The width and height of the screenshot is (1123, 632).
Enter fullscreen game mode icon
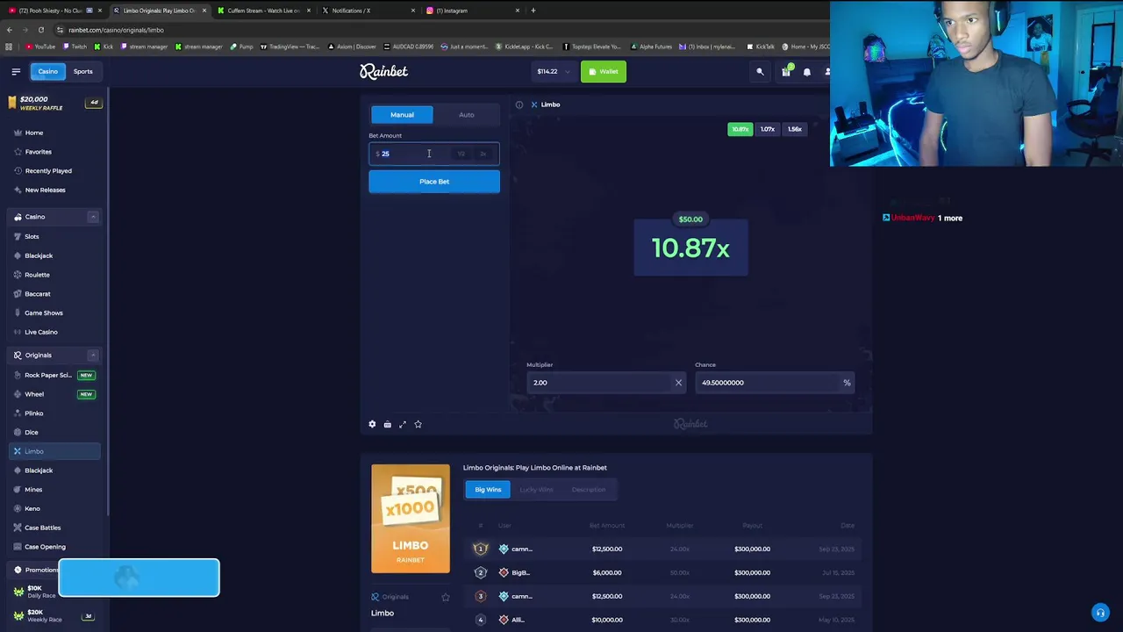coord(403,424)
